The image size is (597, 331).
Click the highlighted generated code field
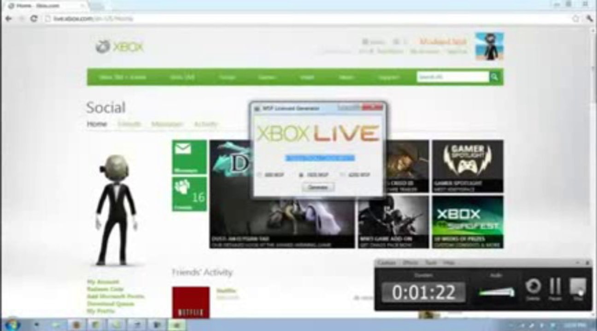[320, 158]
